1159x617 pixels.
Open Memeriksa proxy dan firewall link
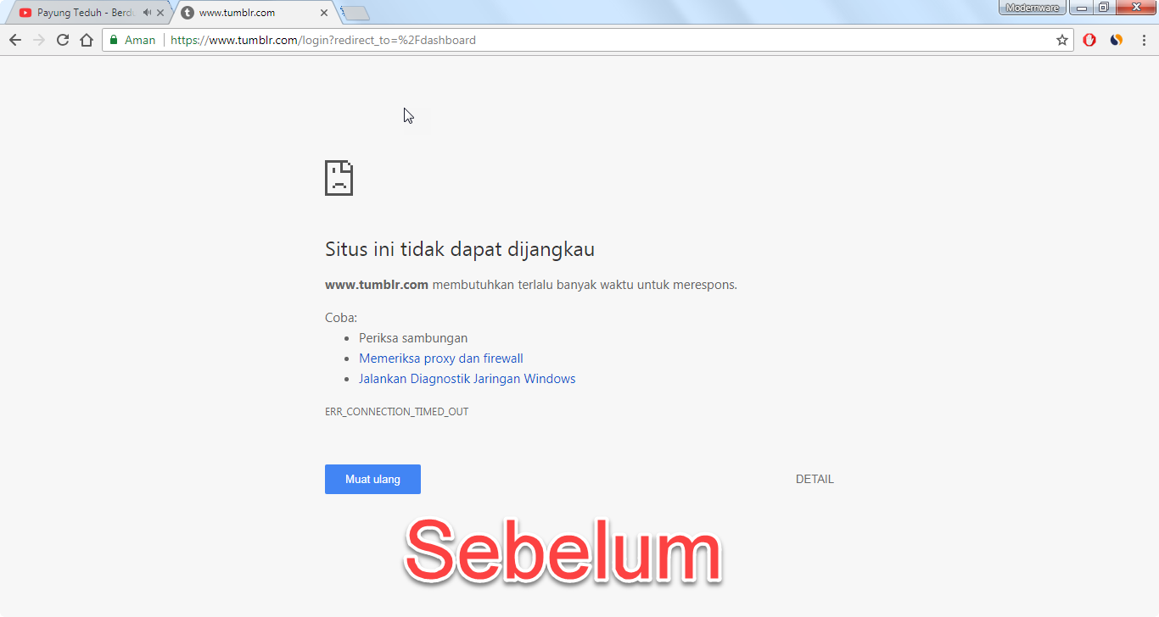click(441, 359)
